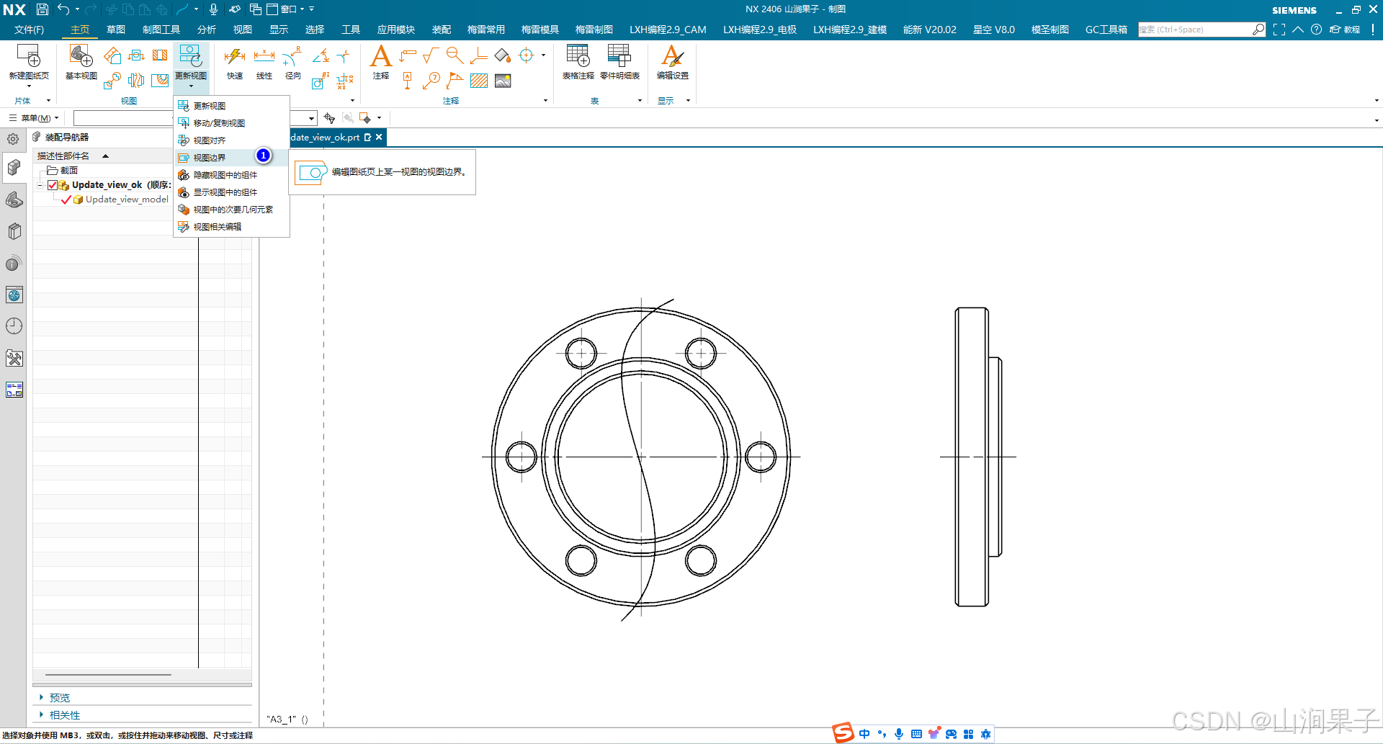Click the 教程 tutorial button

1346,30
